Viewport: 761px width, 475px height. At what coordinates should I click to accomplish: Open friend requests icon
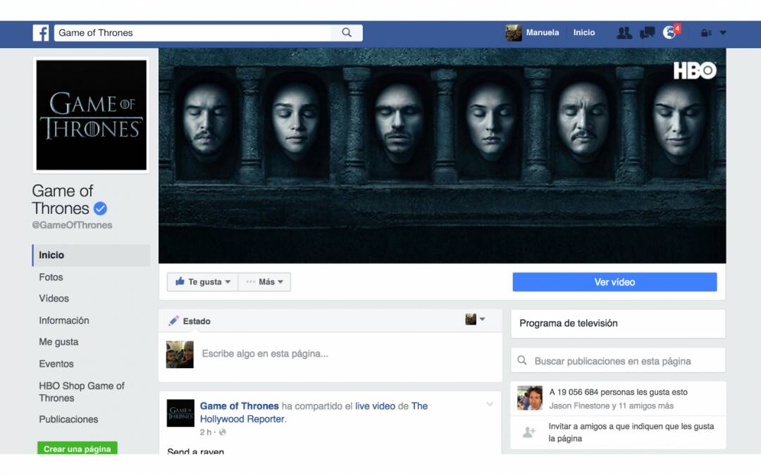[x=624, y=33]
